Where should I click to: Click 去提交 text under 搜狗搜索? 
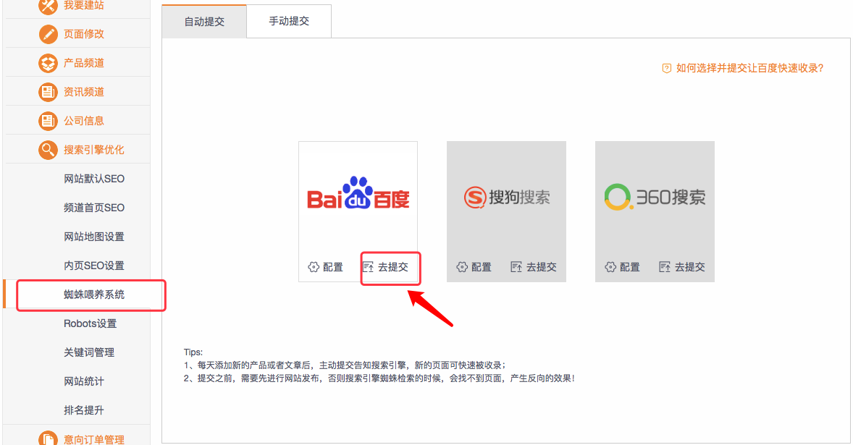[542, 267]
